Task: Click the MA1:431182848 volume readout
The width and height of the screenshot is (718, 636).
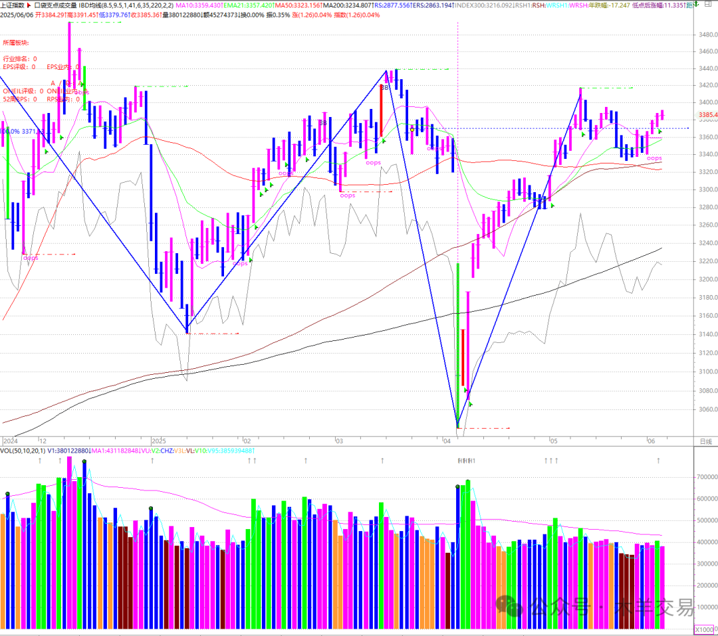Action: (x=116, y=451)
